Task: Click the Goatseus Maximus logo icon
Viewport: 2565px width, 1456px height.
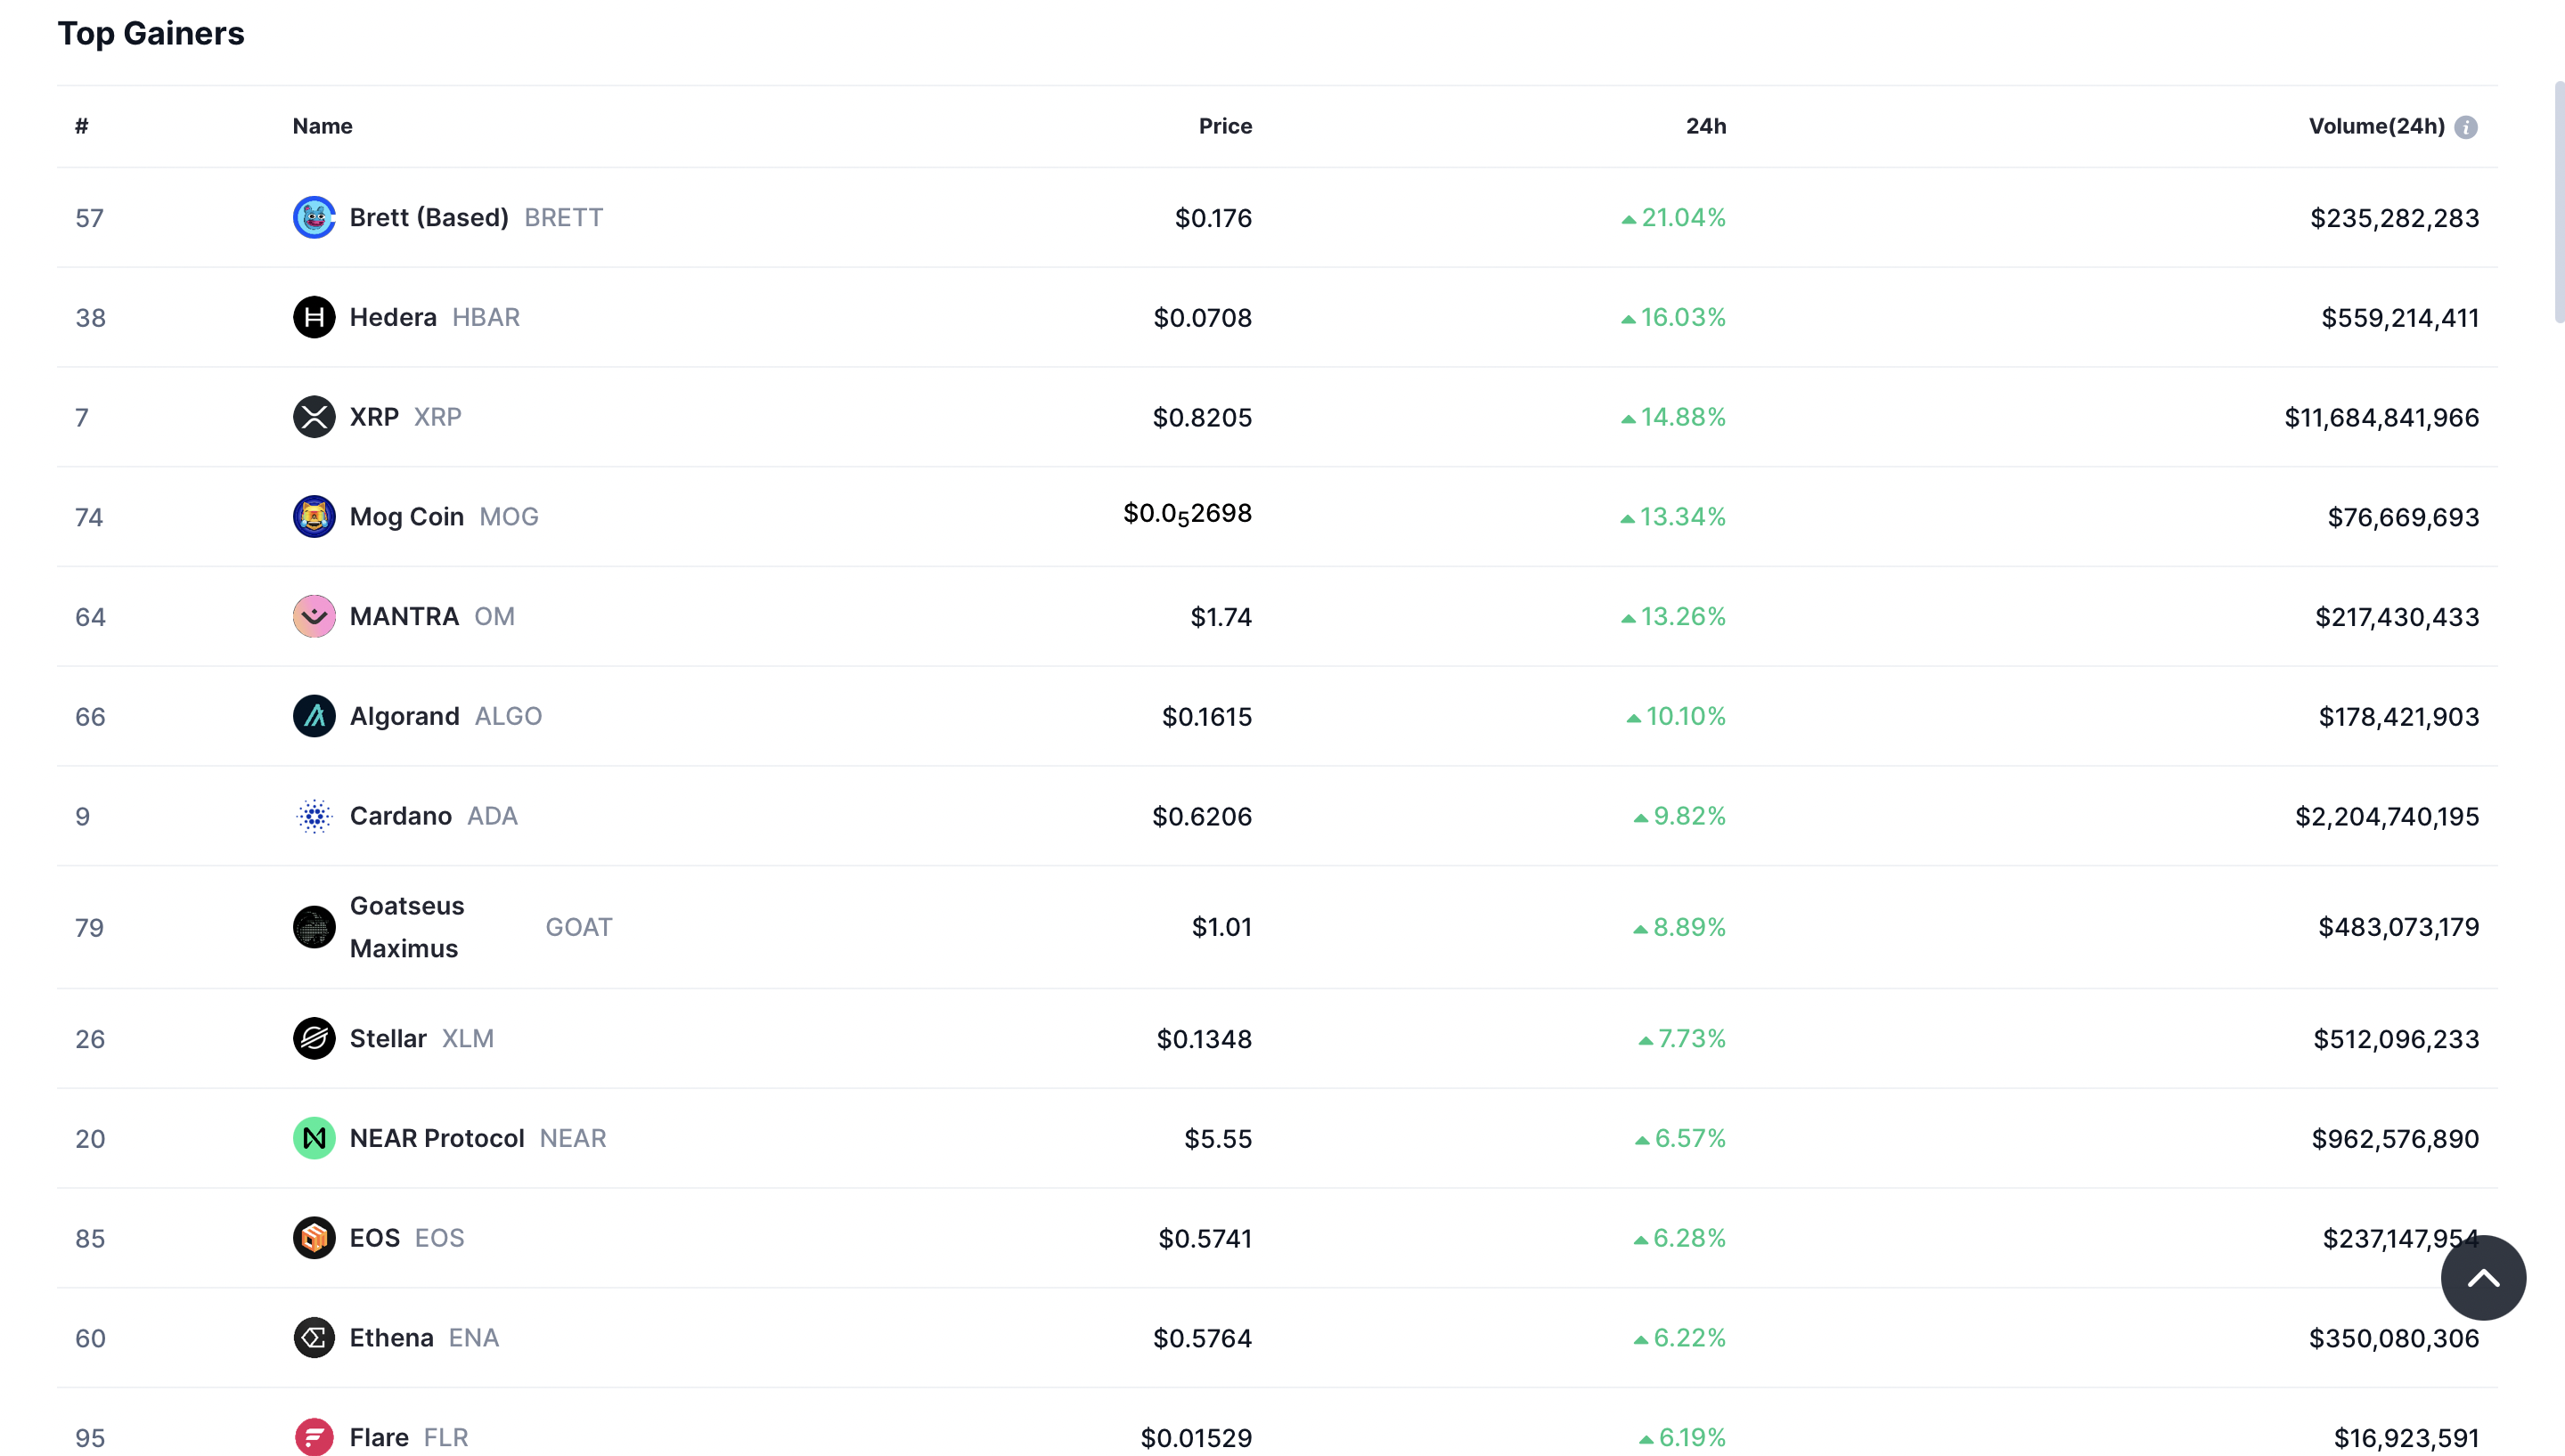Action: 314,927
